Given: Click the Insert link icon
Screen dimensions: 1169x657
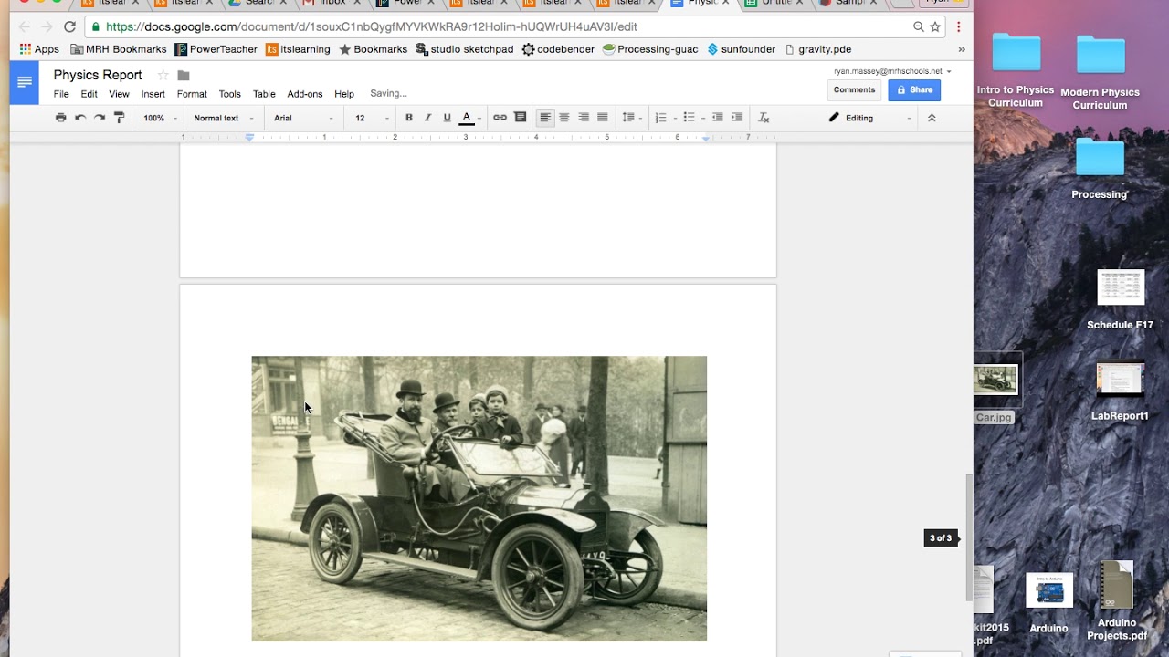Looking at the screenshot, I should pos(500,118).
